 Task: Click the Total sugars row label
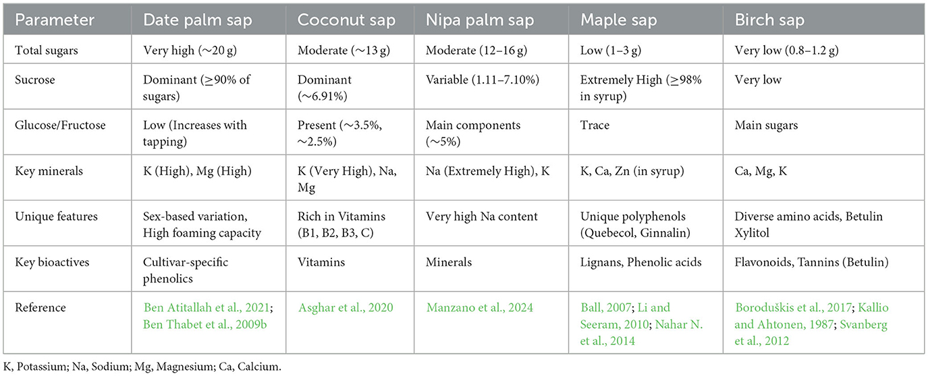tap(47, 51)
